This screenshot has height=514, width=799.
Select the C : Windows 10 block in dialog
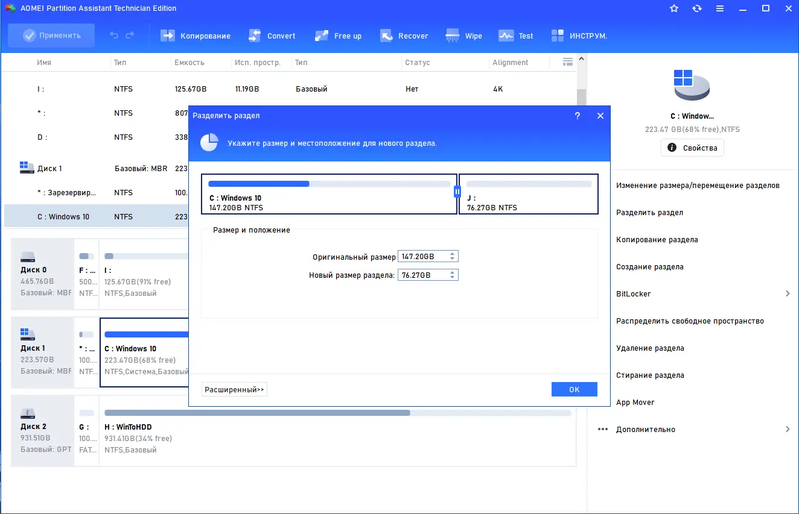tap(329, 194)
